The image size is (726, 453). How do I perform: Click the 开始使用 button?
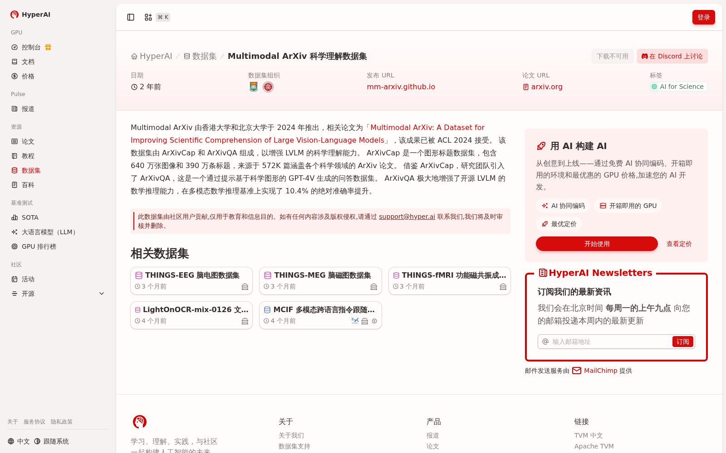(597, 244)
